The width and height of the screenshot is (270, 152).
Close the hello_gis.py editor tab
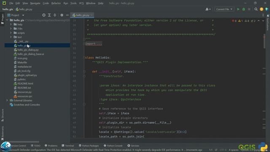[92, 15]
